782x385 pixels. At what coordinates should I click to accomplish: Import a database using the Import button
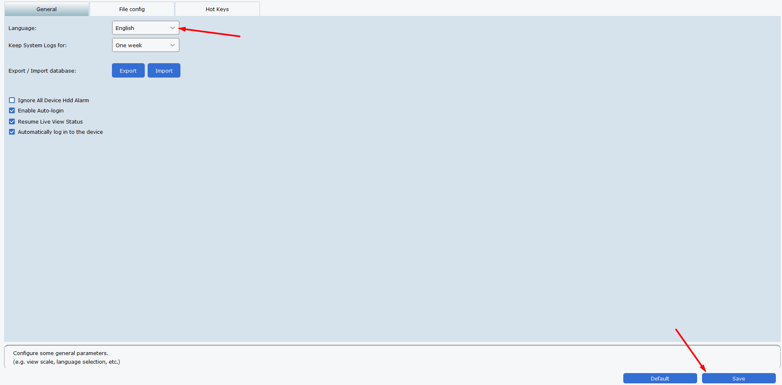164,71
